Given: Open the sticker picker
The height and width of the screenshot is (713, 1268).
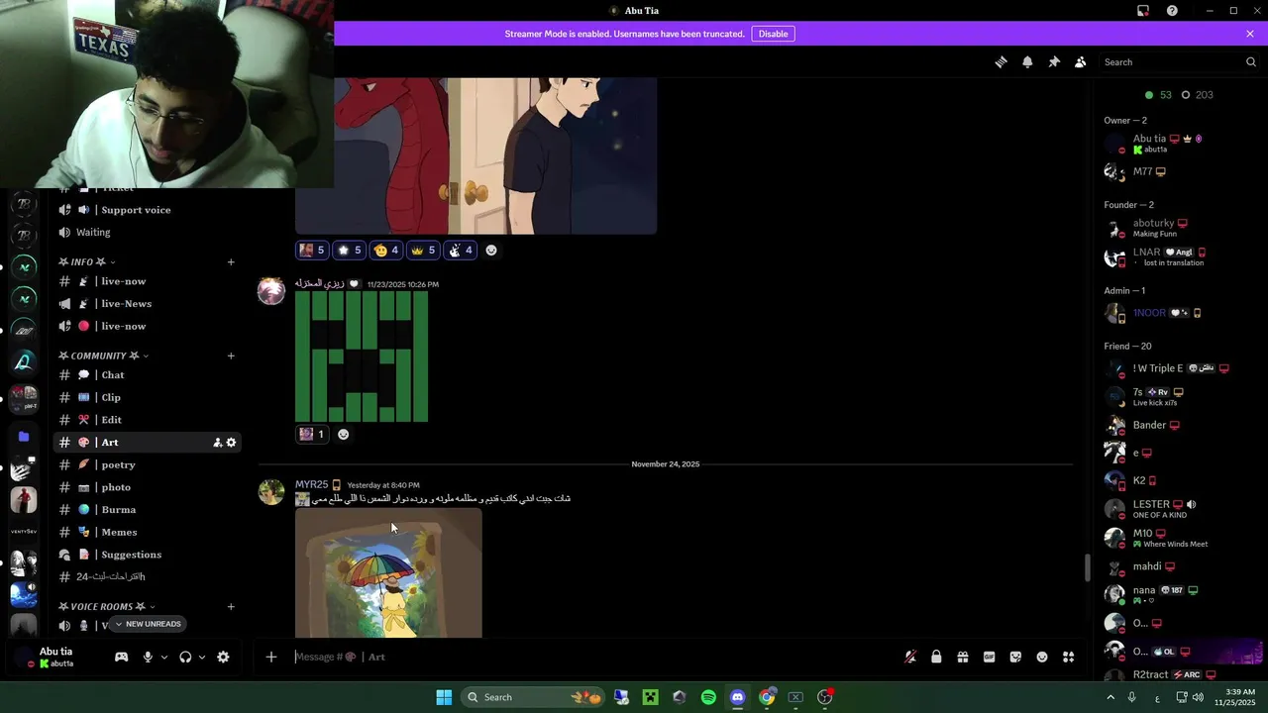Looking at the screenshot, I should pos(1015,657).
